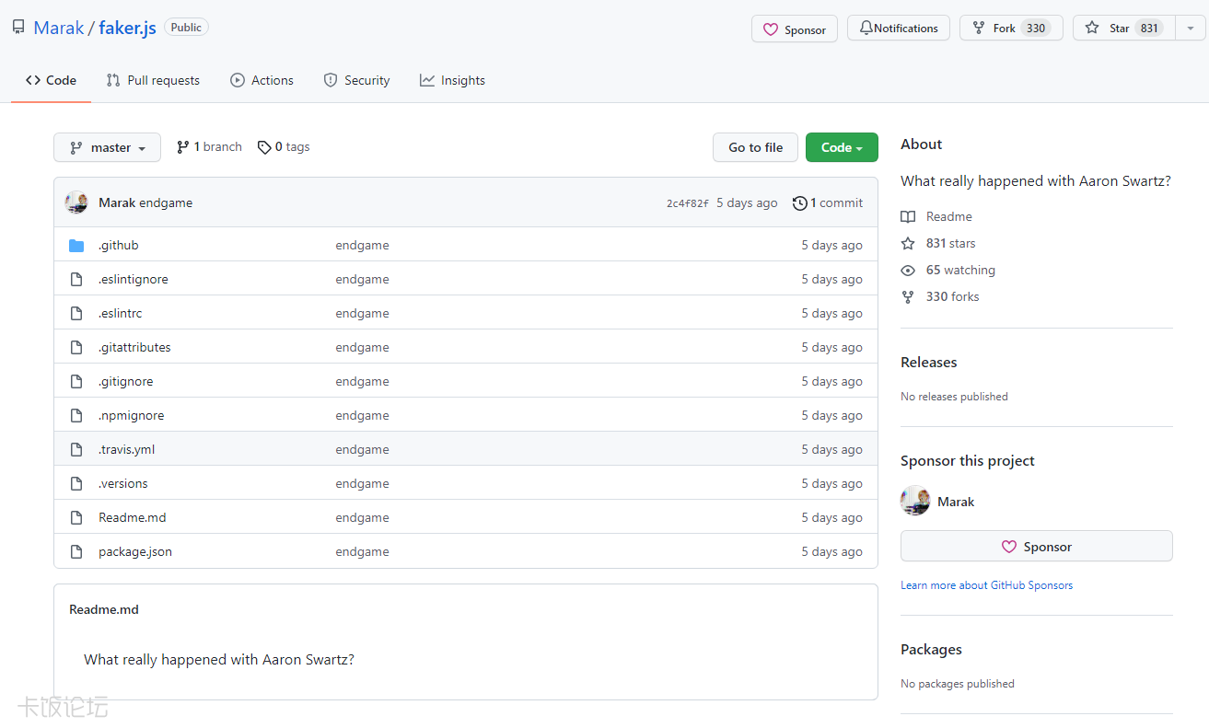Click the history clock icon beside 1 commit

(799, 203)
